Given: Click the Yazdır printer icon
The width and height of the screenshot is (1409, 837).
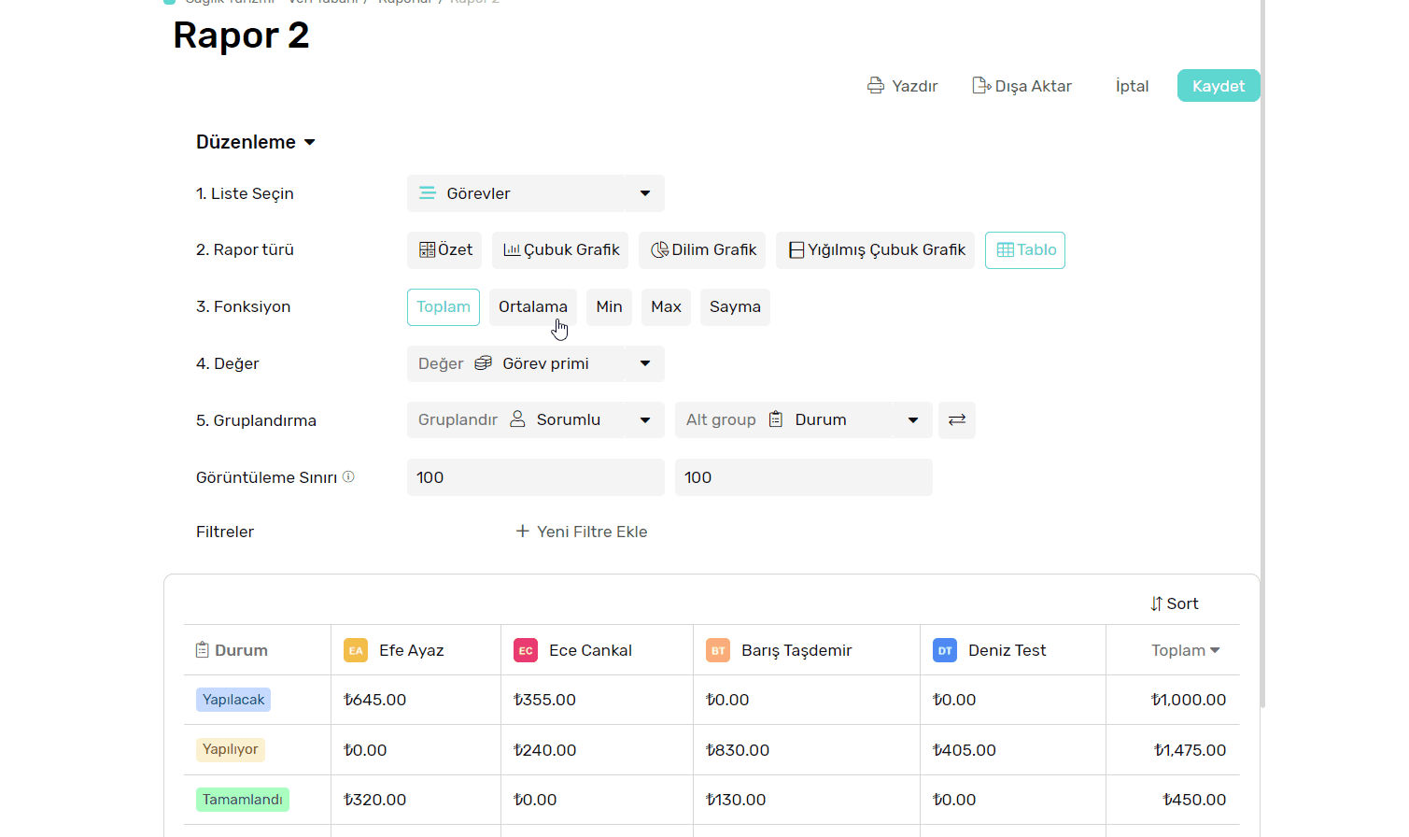Looking at the screenshot, I should click(x=876, y=86).
